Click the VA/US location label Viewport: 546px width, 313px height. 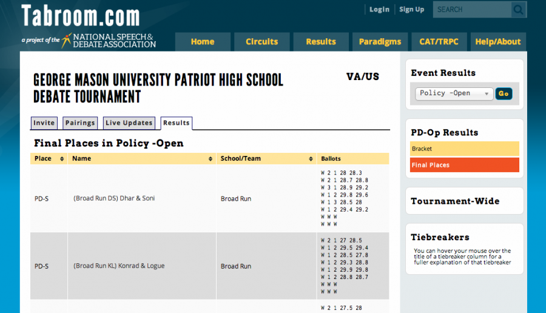pos(363,76)
